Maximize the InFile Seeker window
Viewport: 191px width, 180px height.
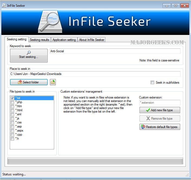[176, 6]
